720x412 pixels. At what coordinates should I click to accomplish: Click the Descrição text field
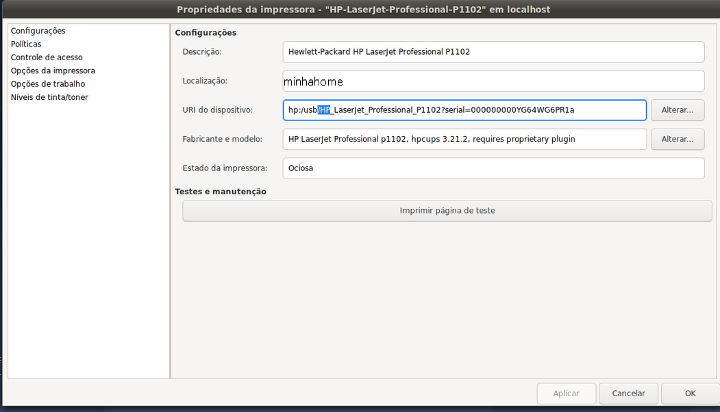[x=494, y=52]
